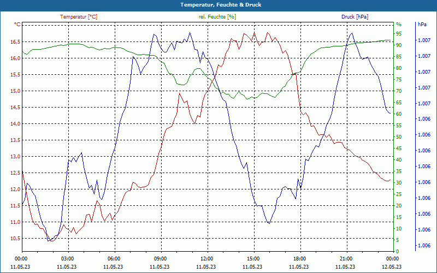Click the "14,0" temperature axis value
437x273 pixels.
[x=15, y=124]
